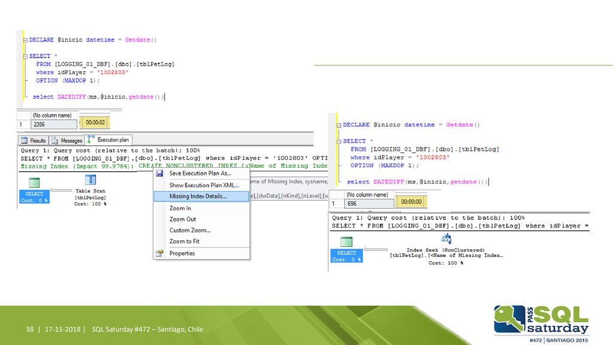This screenshot has width=613, height=345.
Task: Click footer text 'SQL Saturday #472 – Santiago, Chile'
Action: click(147, 329)
